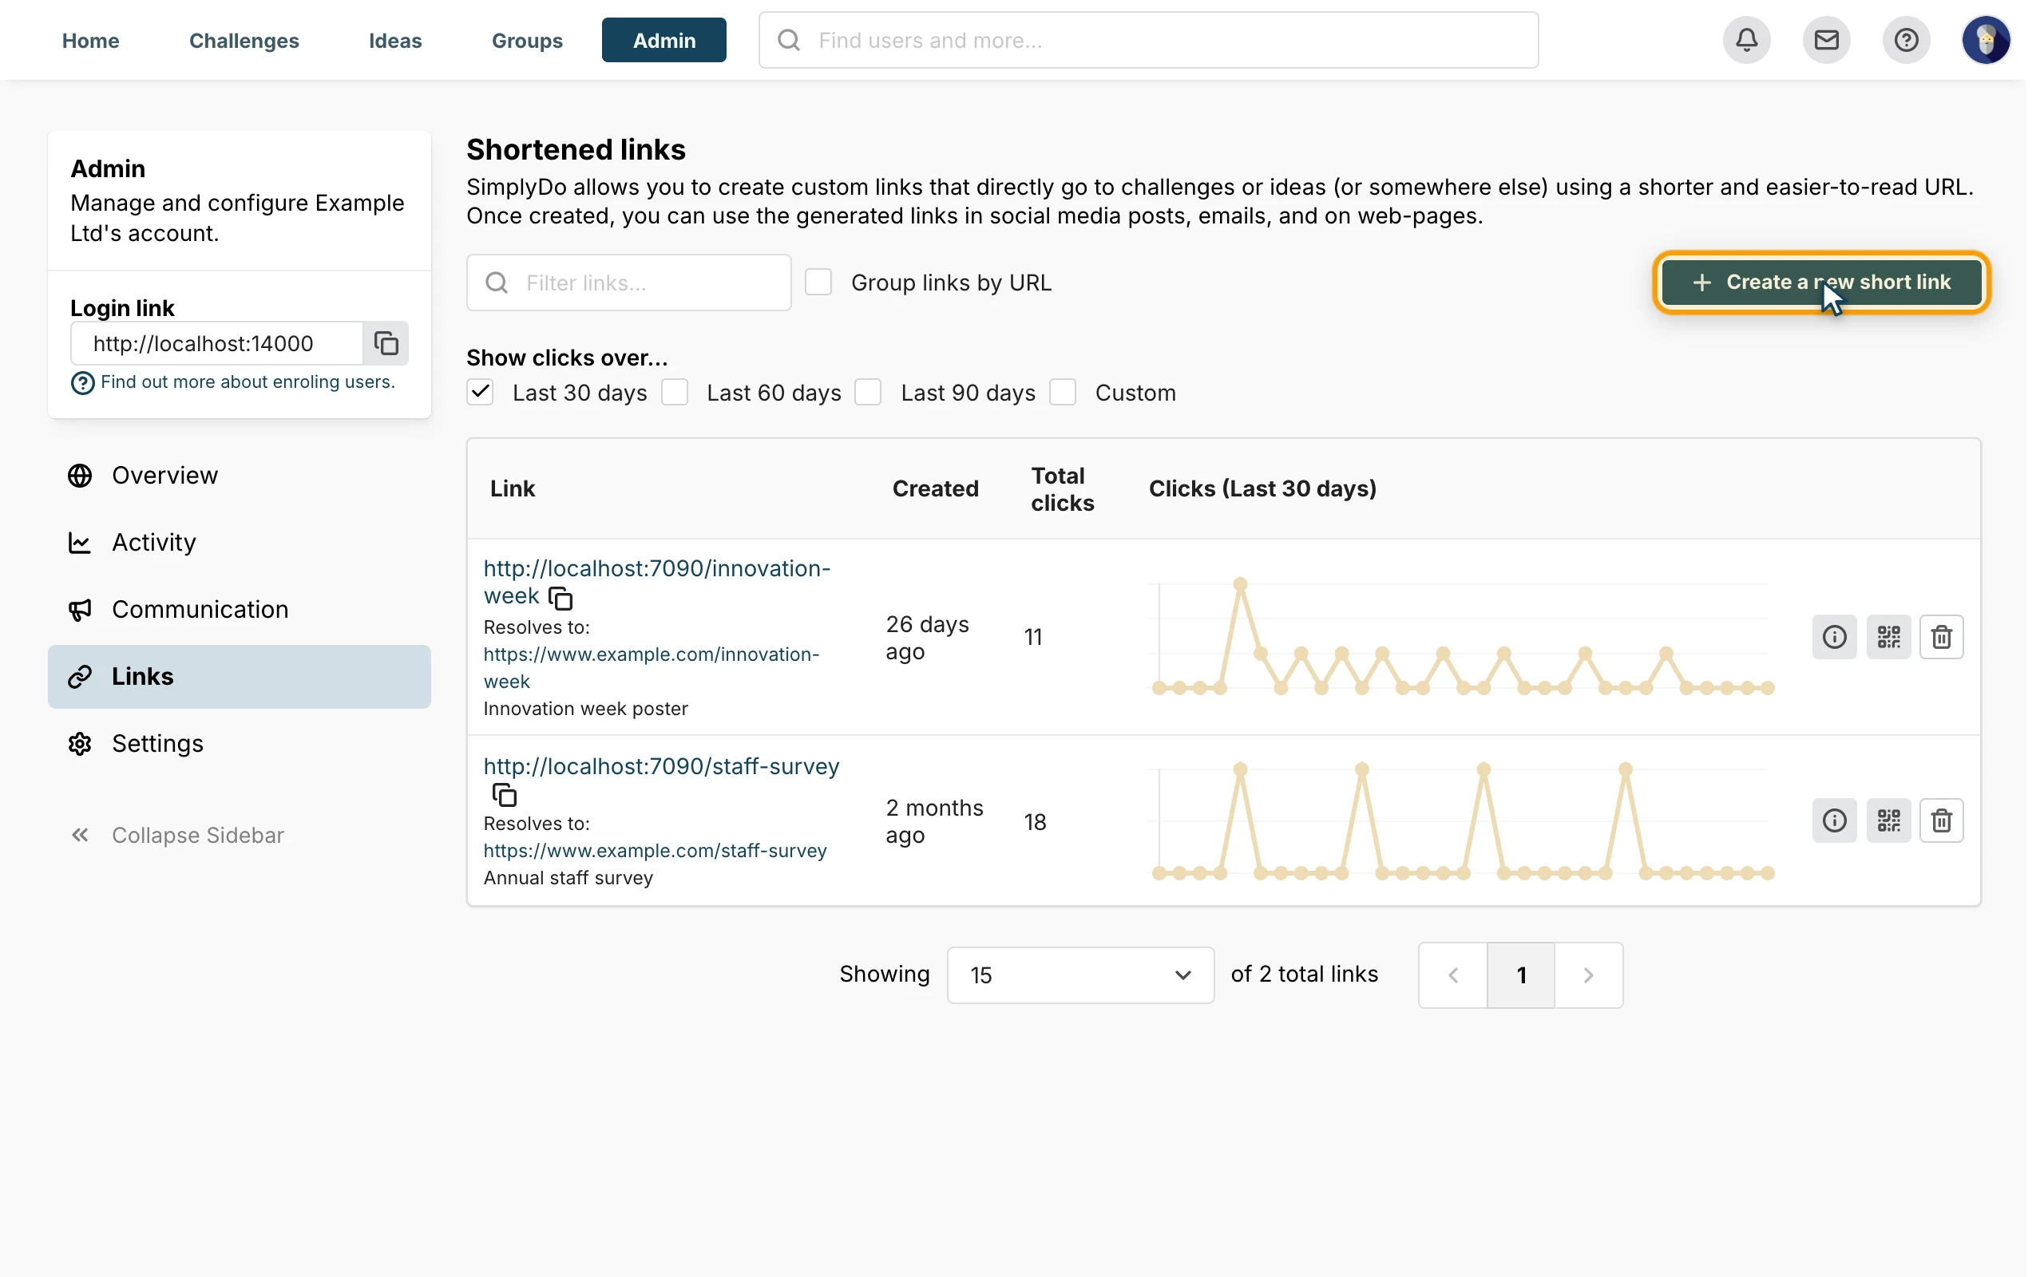
Task: Open the messages envelope icon
Action: (x=1826, y=40)
